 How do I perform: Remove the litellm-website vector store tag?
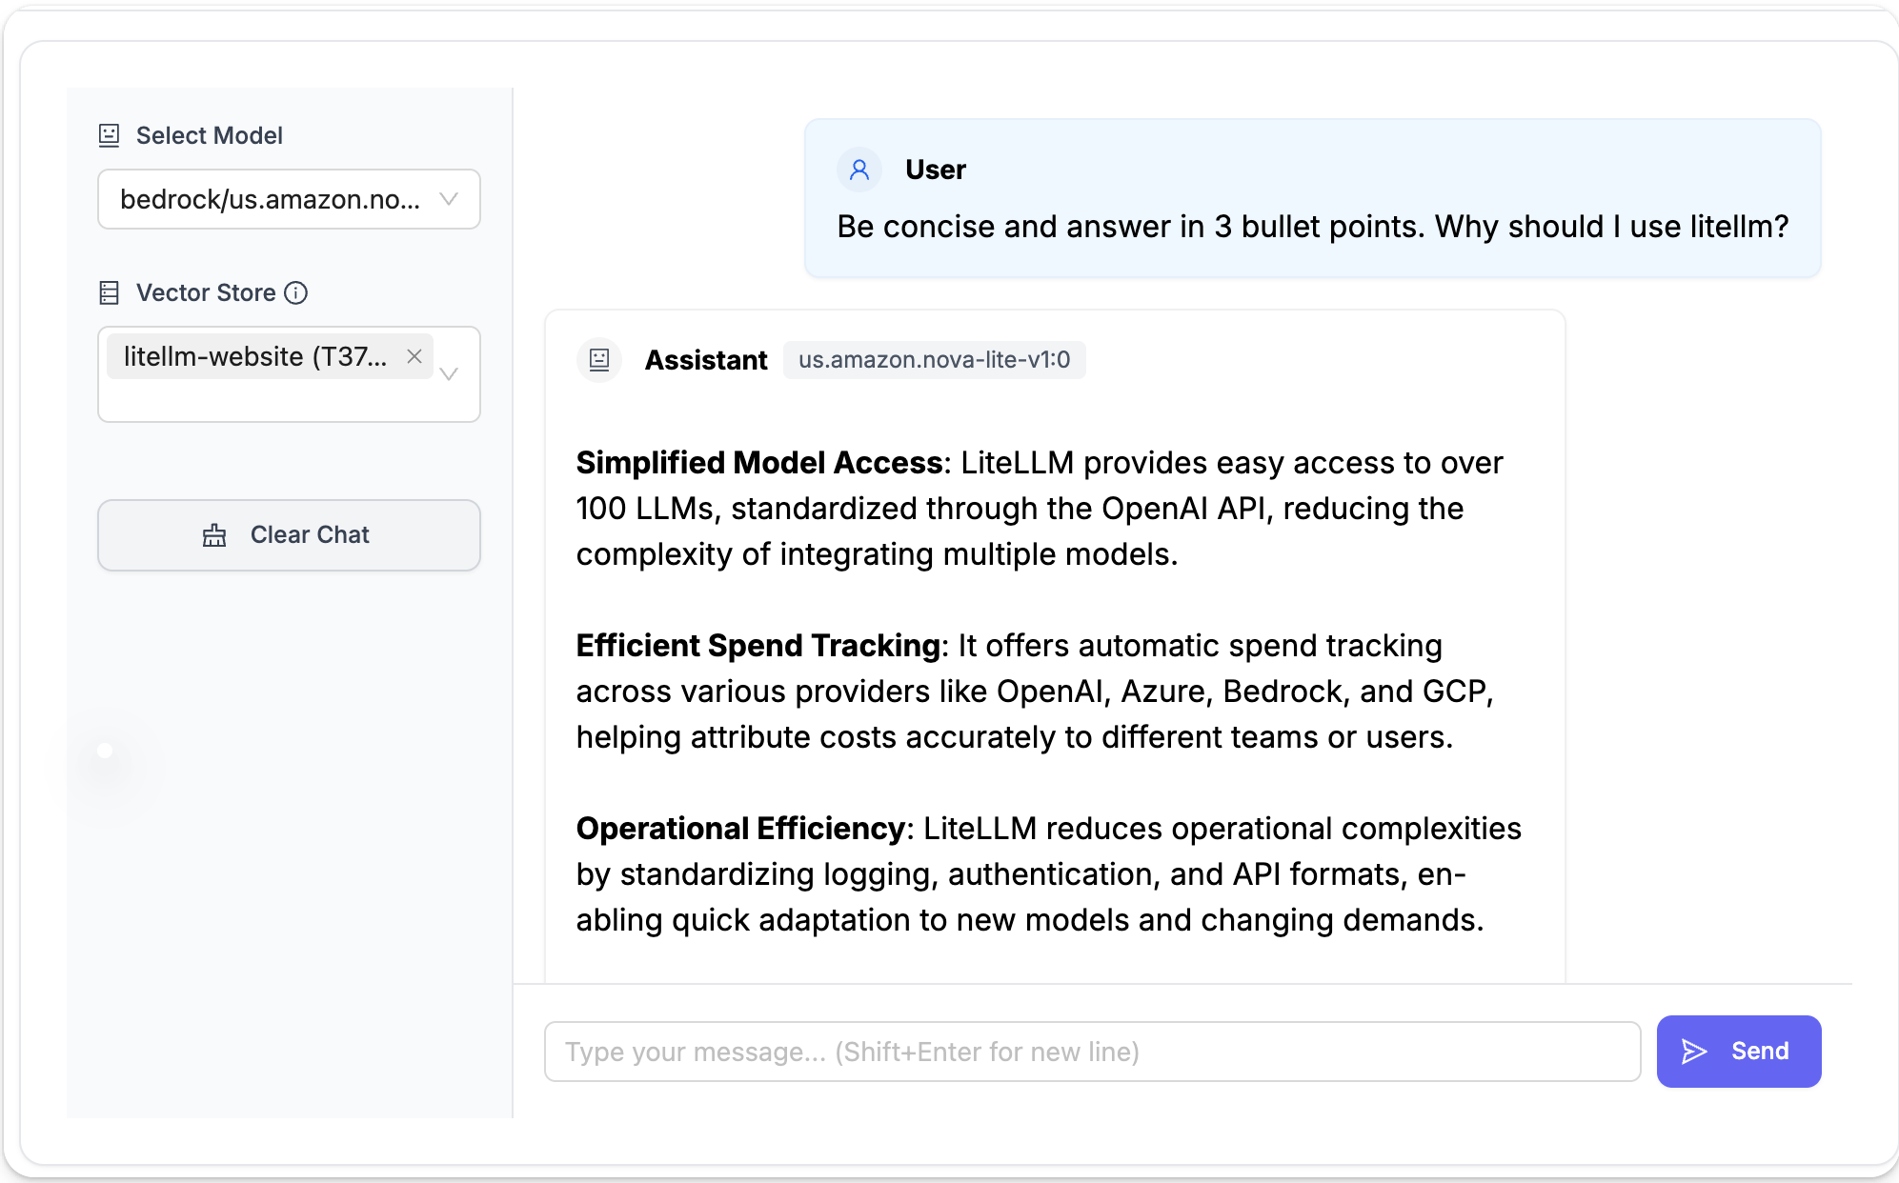pos(414,356)
